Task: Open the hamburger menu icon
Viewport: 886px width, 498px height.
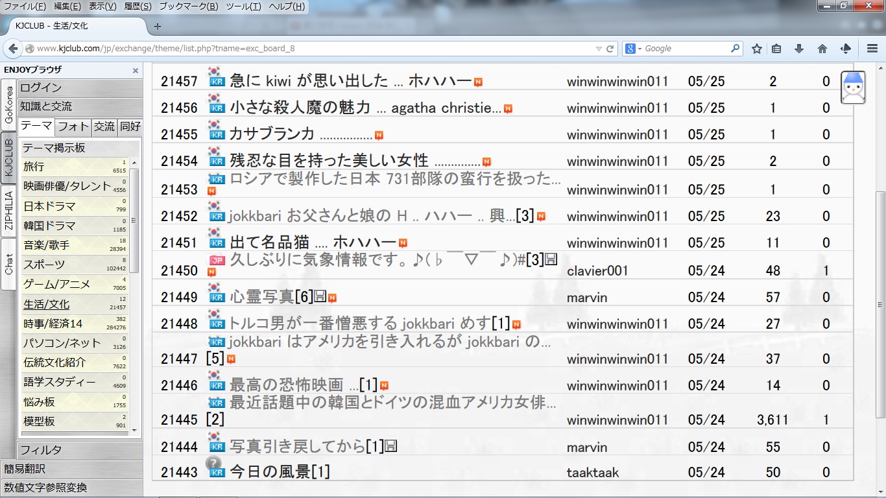Action: pos(872,49)
